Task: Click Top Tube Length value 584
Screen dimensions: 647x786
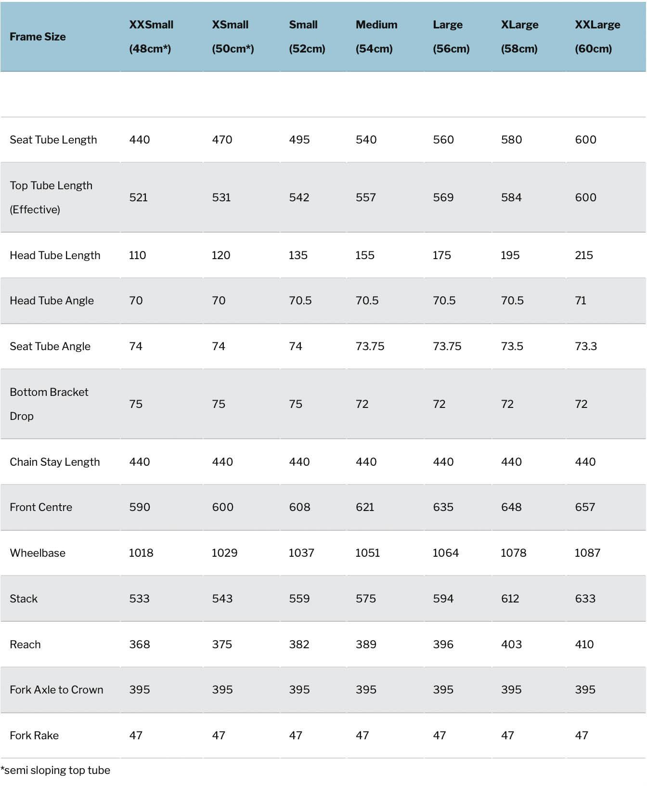Action: coord(511,197)
